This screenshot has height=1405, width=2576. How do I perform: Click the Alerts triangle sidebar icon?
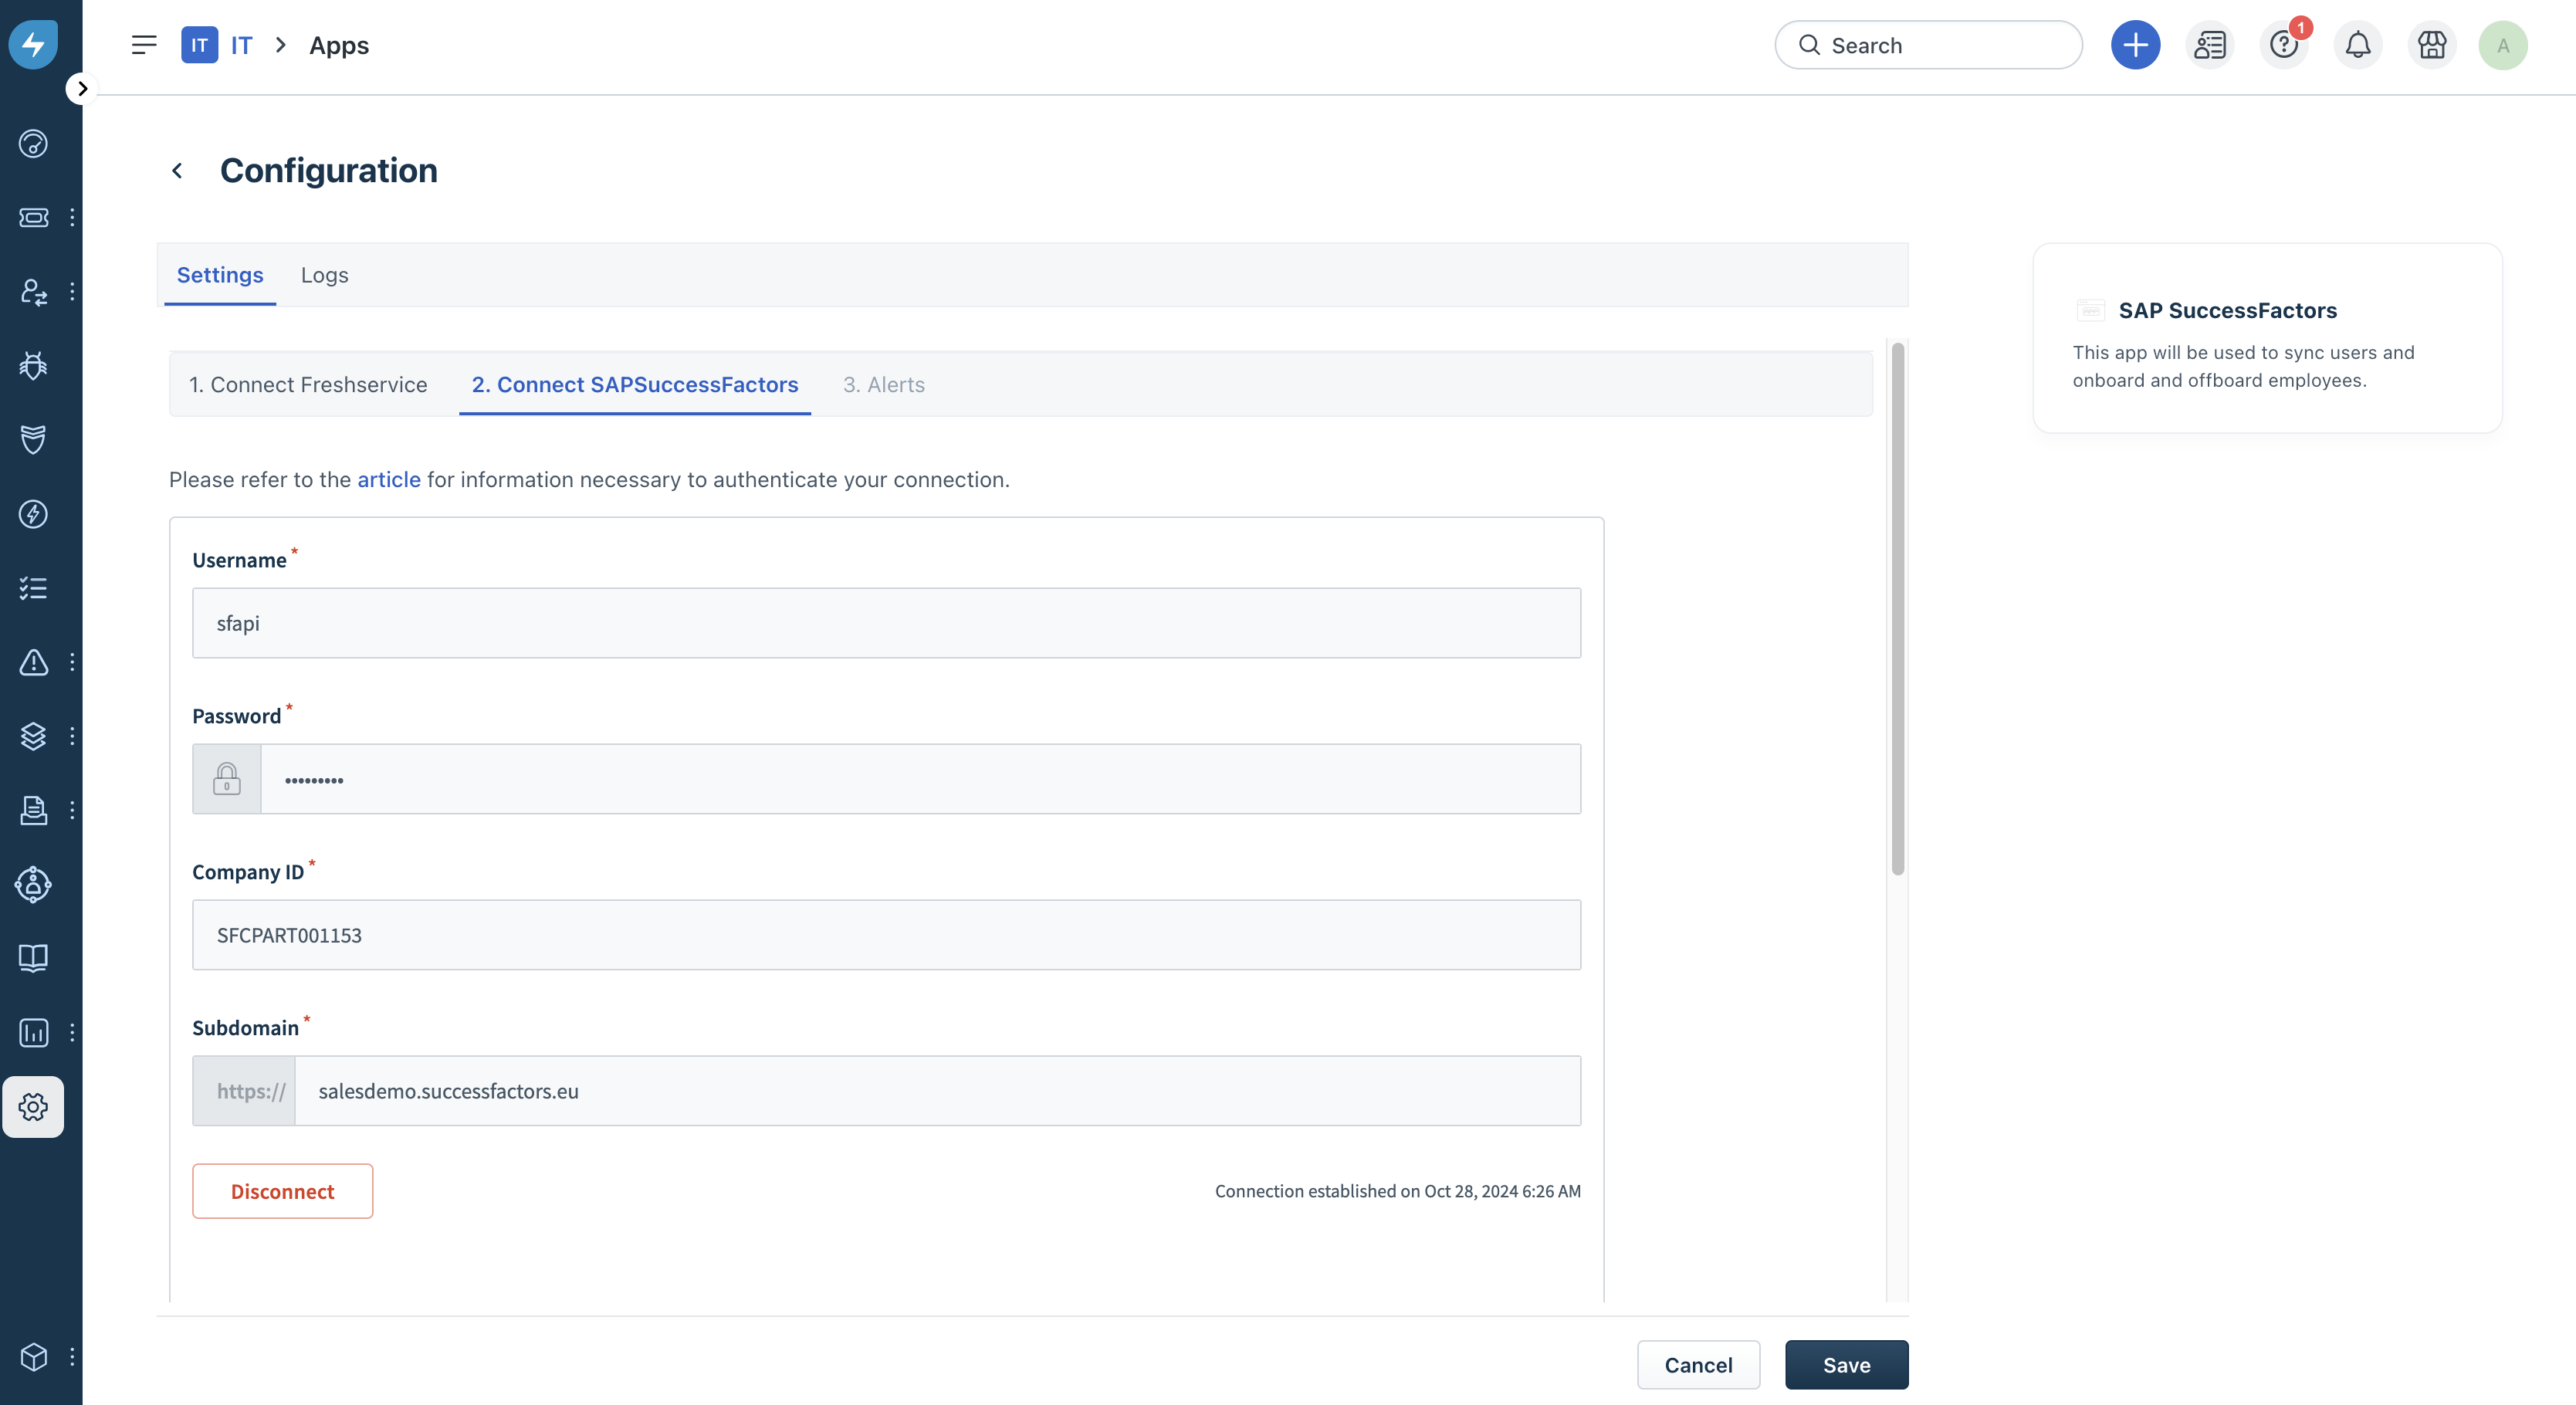[x=33, y=662]
